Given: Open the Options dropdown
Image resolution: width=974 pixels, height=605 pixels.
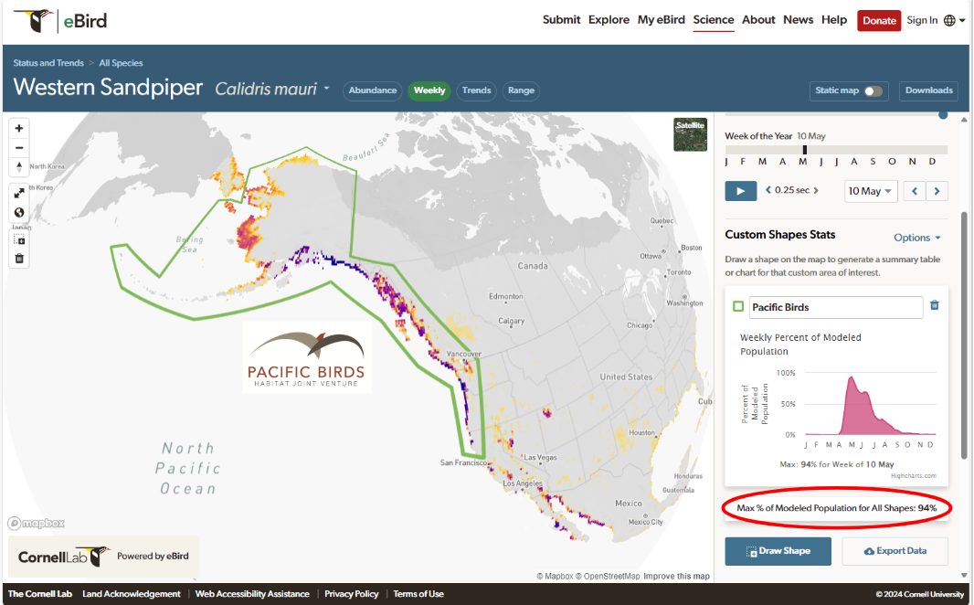Looking at the screenshot, I should click(916, 238).
